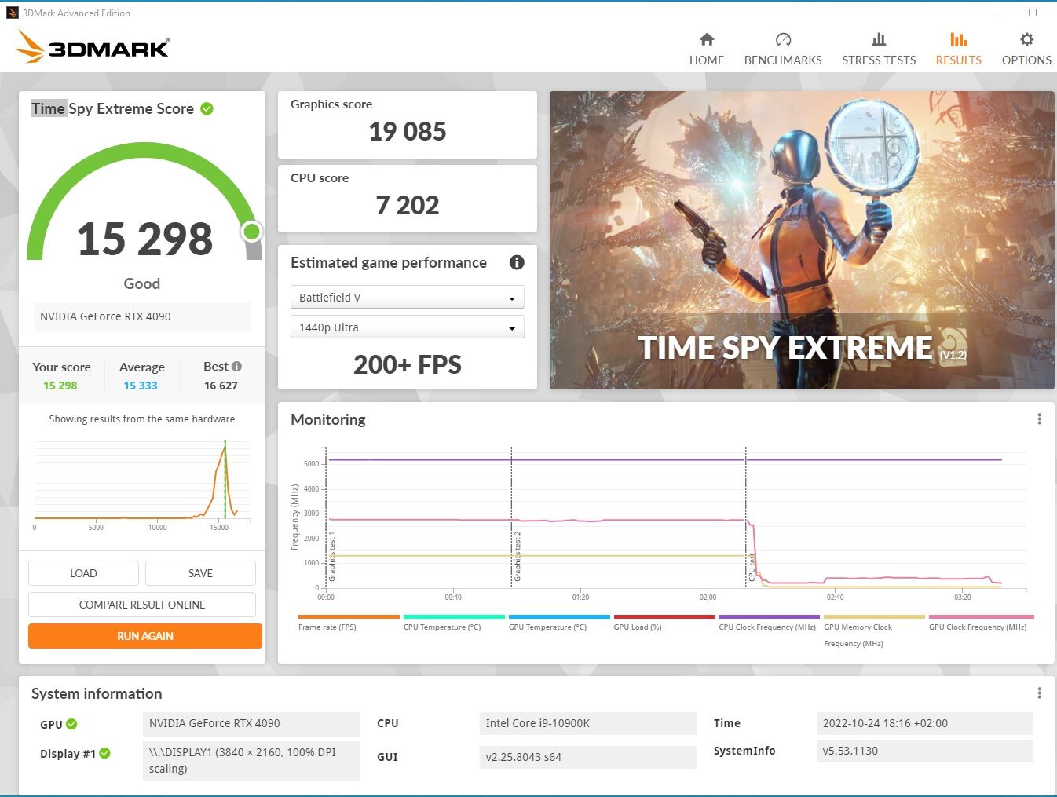The image size is (1057, 797).
Task: Toggle the GPU Load (%) legend
Action: [x=664, y=623]
